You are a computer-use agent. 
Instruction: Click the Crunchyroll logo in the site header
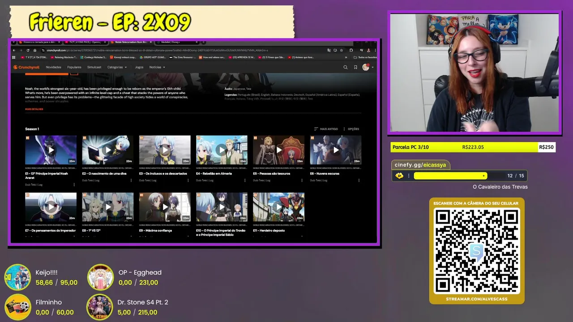pos(26,67)
